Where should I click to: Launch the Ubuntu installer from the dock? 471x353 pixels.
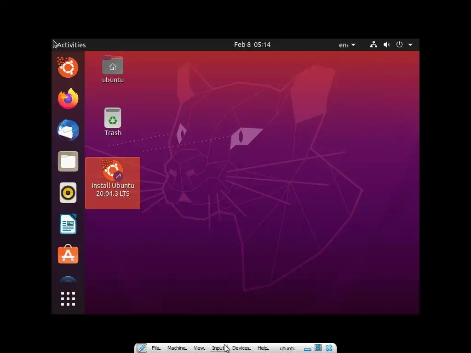(x=68, y=67)
